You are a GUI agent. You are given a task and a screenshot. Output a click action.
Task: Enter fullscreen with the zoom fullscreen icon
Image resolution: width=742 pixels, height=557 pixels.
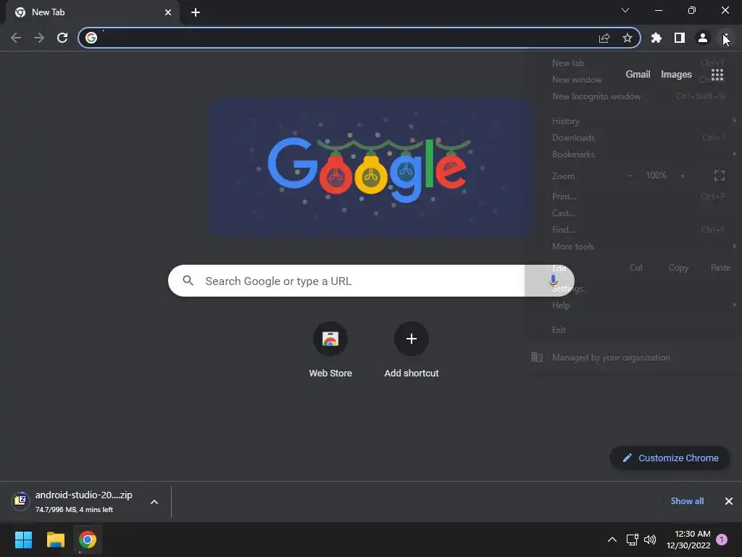click(x=720, y=176)
